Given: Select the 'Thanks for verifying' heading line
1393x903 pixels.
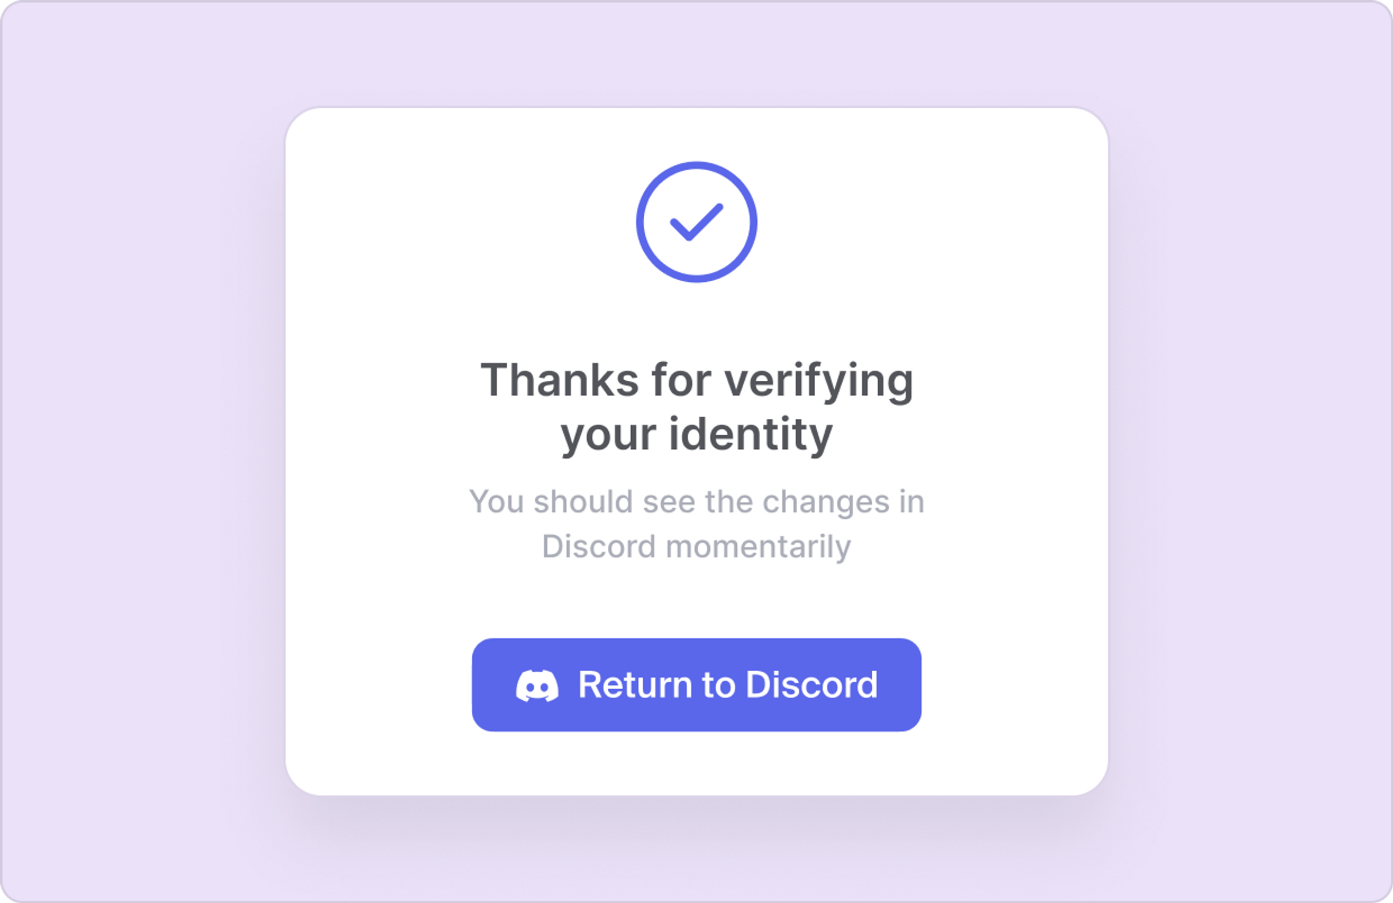Looking at the screenshot, I should click(x=696, y=381).
